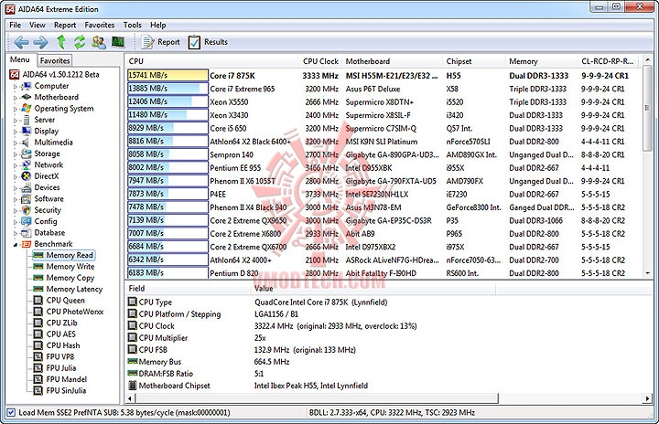Image resolution: width=659 pixels, height=424 pixels.
Task: Open the Report menu
Action: coord(65,26)
